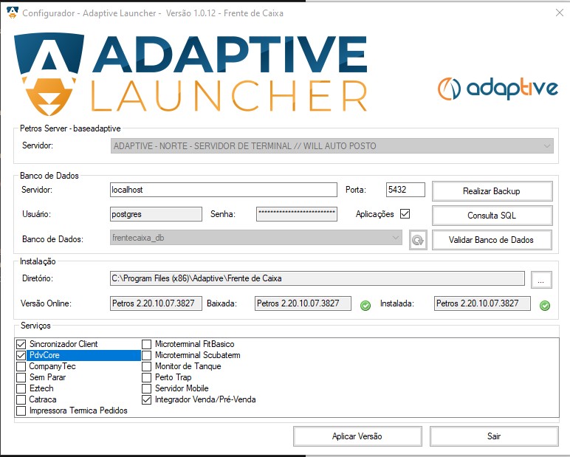Check the Sem Parar service
The width and height of the screenshot is (570, 457).
coord(21,377)
